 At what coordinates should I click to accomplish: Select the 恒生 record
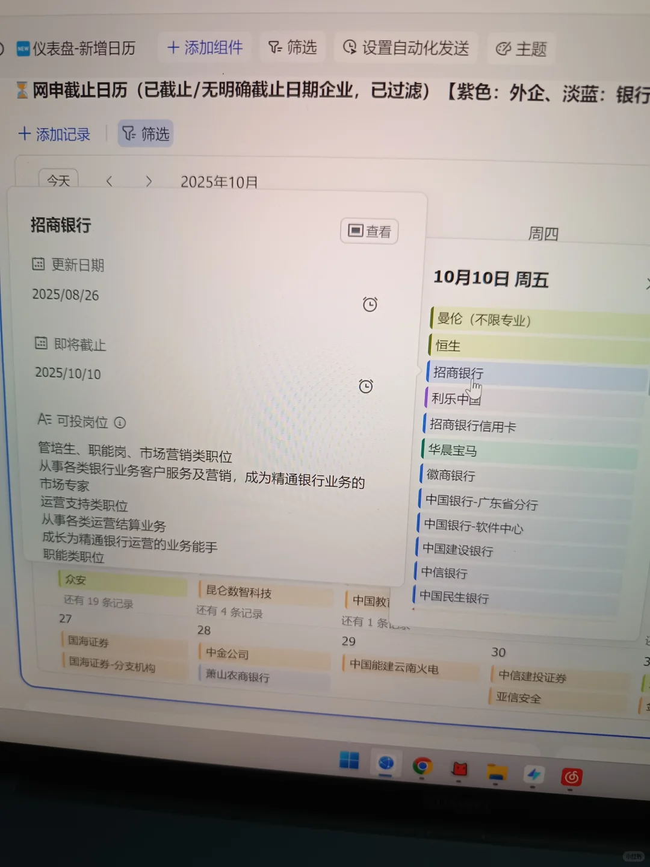coord(537,347)
